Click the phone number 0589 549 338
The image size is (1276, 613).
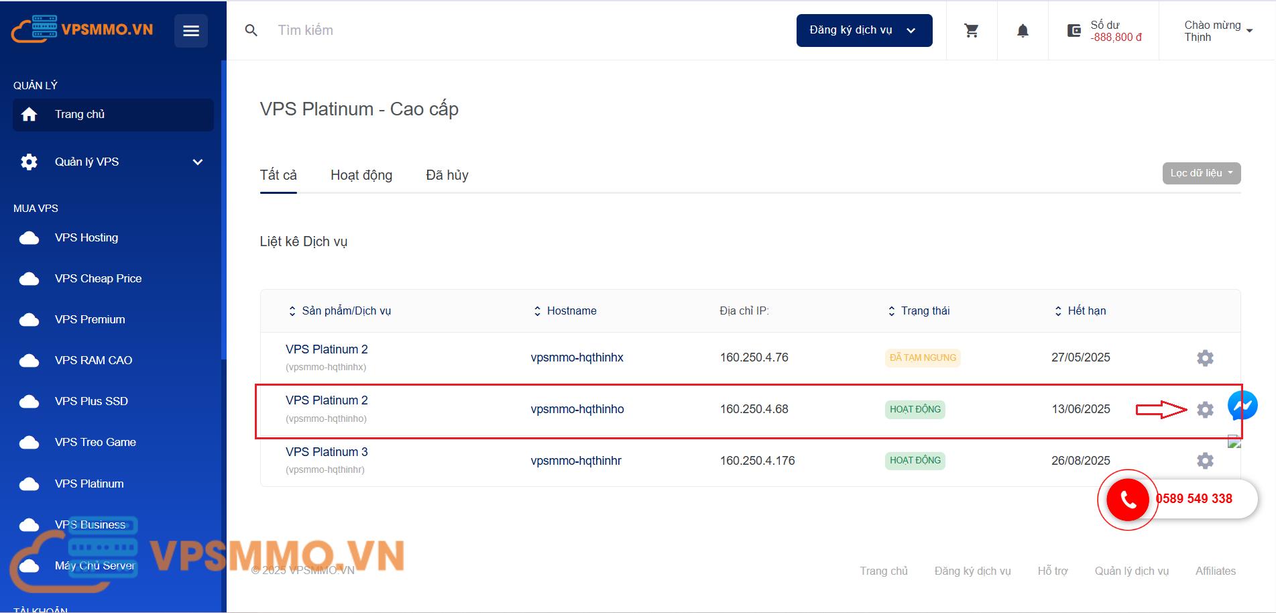click(x=1194, y=499)
